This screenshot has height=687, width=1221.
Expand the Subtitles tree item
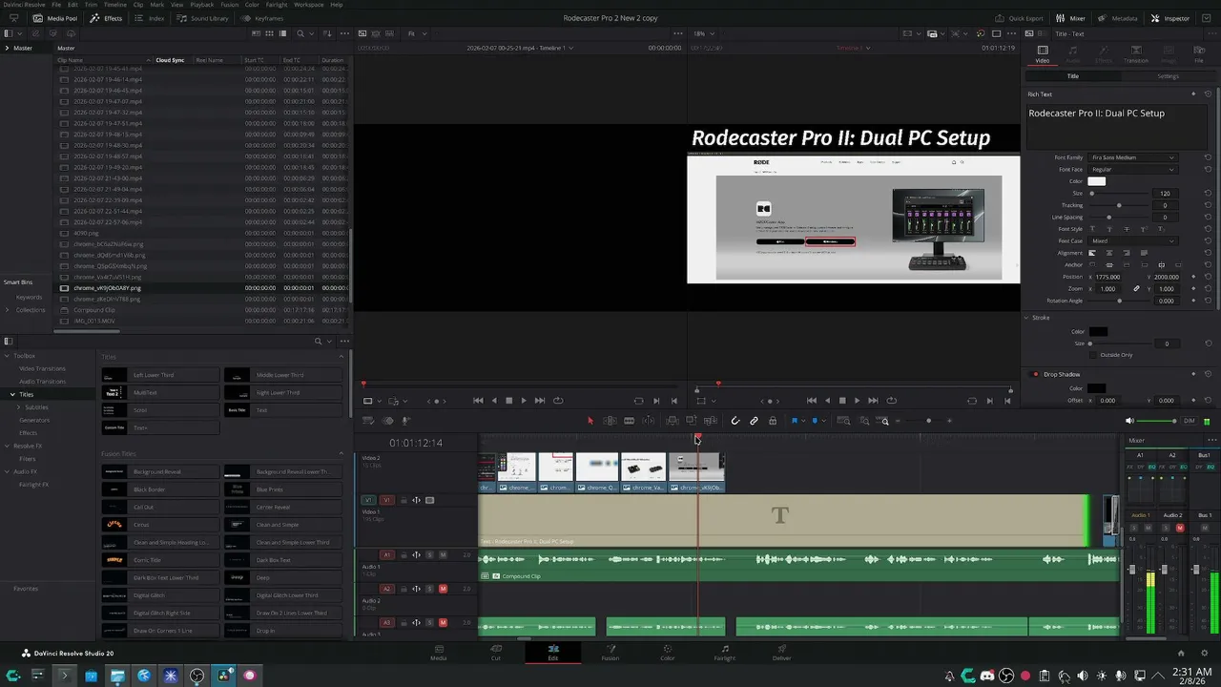point(19,407)
